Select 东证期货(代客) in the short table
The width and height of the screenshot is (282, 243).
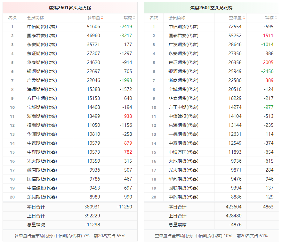(183, 63)
